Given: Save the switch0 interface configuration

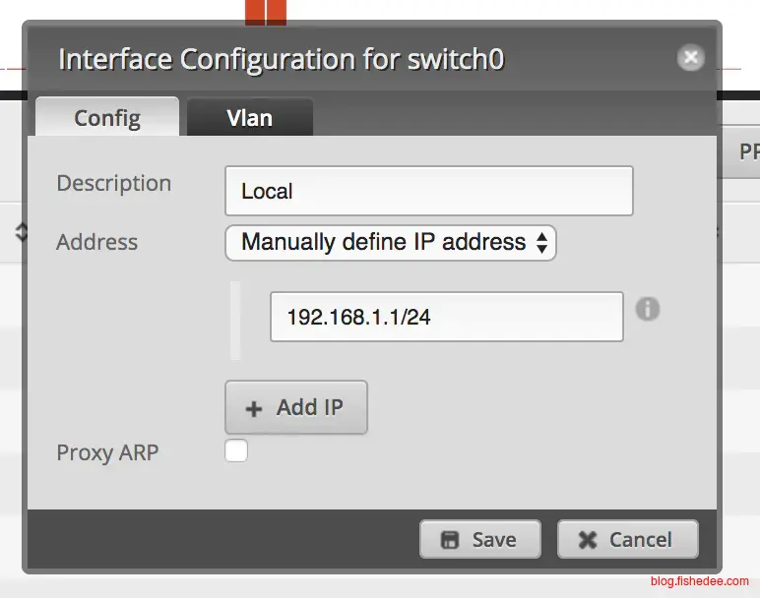Looking at the screenshot, I should pos(479,540).
